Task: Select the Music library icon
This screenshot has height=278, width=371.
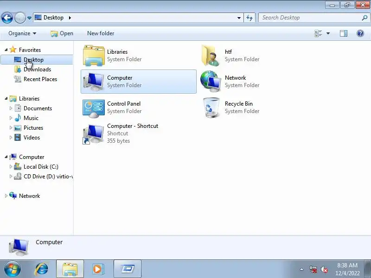Action: pos(18,118)
